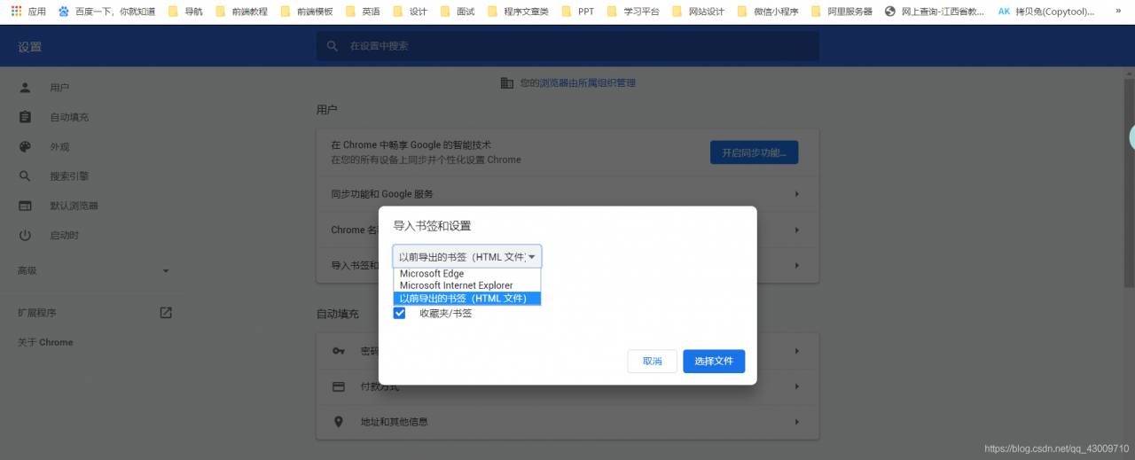The image size is (1135, 460).
Task: Open the 网站设计 bookmark folder
Action: 697,12
